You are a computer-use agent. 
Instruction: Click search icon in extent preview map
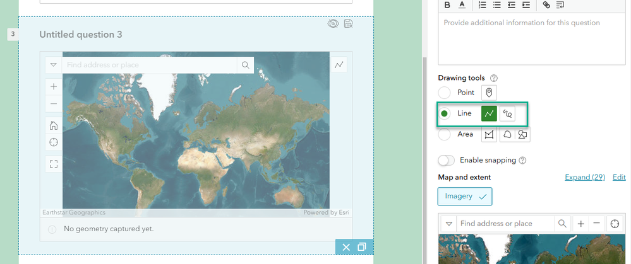(x=562, y=224)
